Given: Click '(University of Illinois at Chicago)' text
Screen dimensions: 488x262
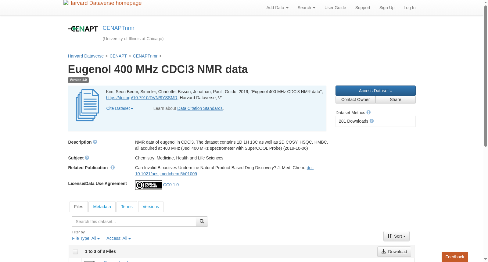Looking at the screenshot, I should coord(133,39).
